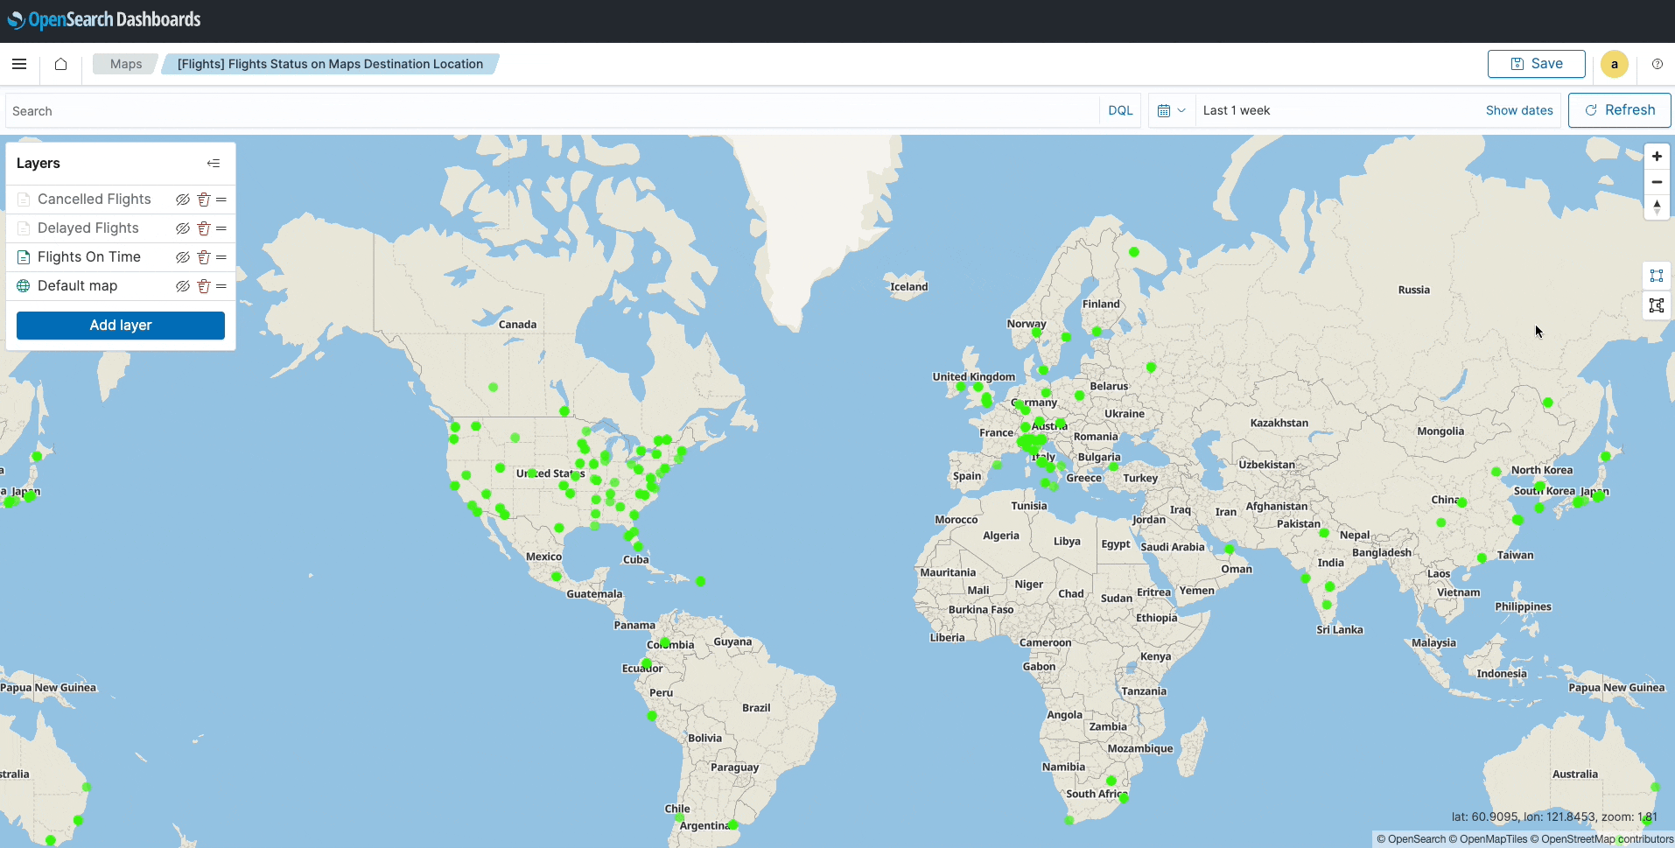Click the Flights On Time document icon
The image size is (1675, 848).
coord(24,257)
